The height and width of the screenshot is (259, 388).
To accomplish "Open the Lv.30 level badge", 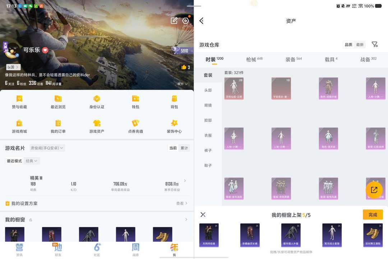I will coord(13,67).
